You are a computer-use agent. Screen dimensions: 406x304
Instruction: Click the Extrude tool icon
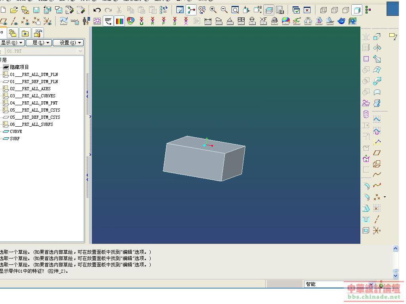click(377, 37)
